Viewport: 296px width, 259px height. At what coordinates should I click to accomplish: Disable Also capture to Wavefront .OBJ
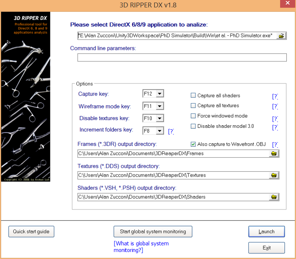[193, 144]
